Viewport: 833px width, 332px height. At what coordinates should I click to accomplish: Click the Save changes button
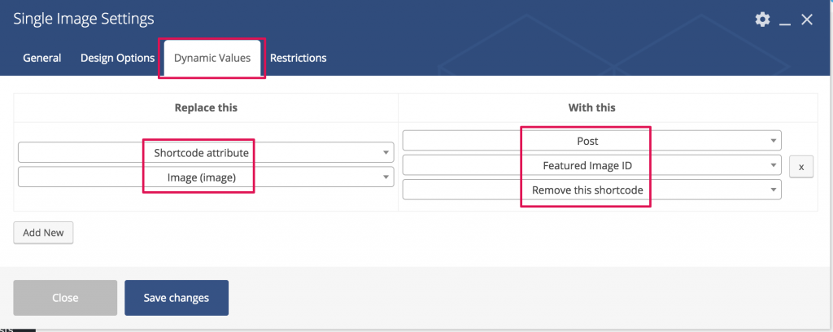click(x=177, y=298)
